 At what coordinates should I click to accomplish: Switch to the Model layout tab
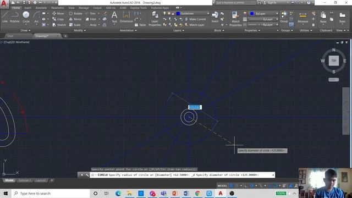click(9, 180)
